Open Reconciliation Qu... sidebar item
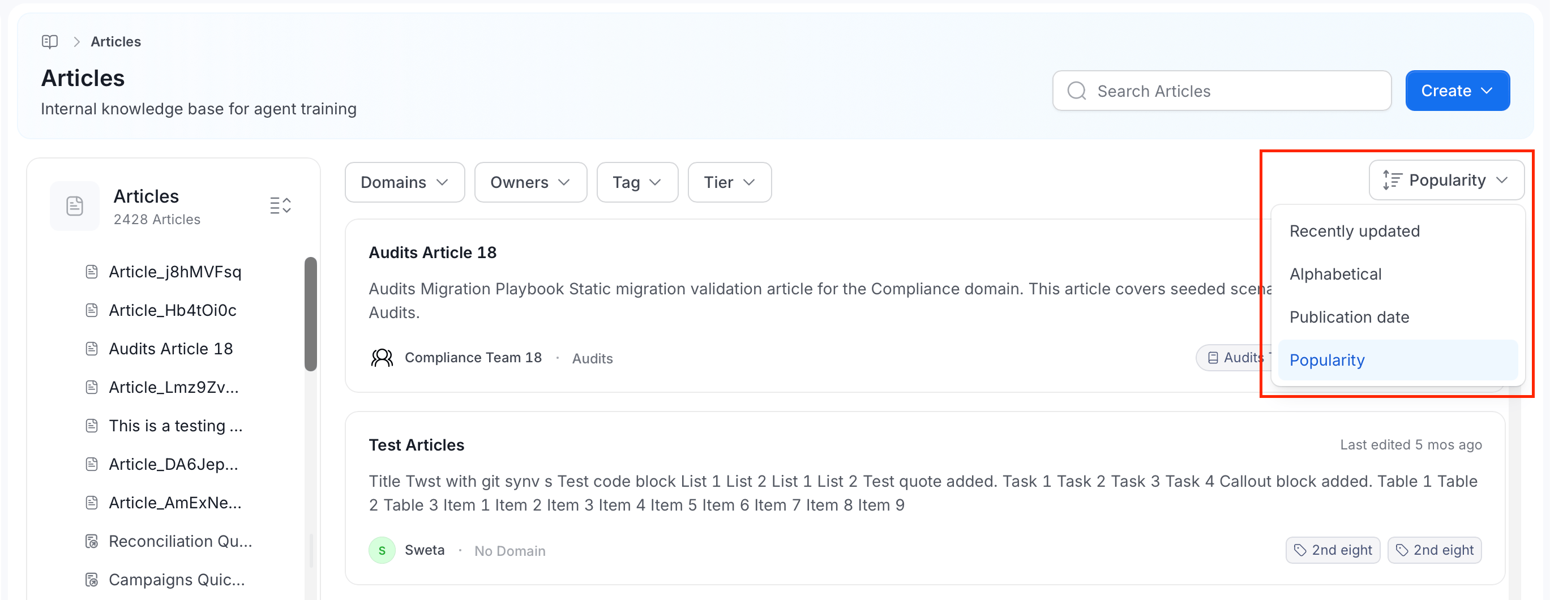The width and height of the screenshot is (1550, 600). (180, 542)
